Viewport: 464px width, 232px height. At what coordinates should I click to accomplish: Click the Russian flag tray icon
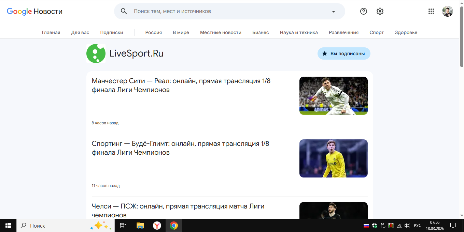click(x=366, y=226)
